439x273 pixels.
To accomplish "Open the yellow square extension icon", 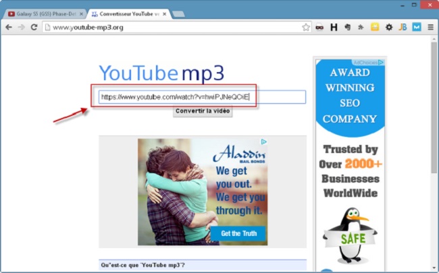I will 375,27.
